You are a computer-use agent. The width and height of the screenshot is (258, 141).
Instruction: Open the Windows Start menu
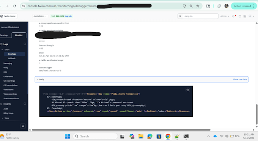pyautogui.click(x=68, y=136)
